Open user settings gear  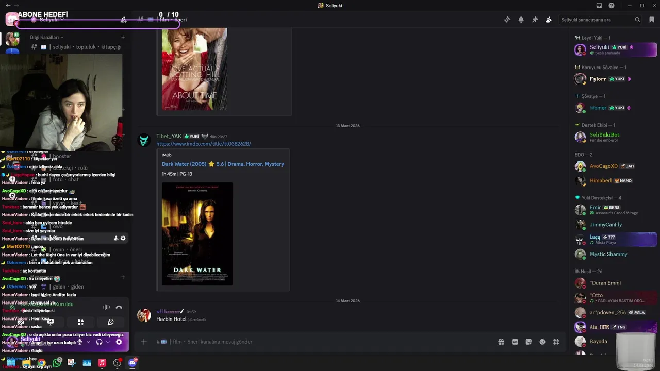coord(119,342)
